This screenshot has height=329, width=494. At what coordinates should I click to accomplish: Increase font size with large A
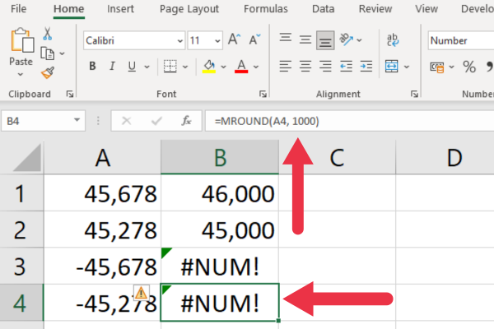(234, 40)
